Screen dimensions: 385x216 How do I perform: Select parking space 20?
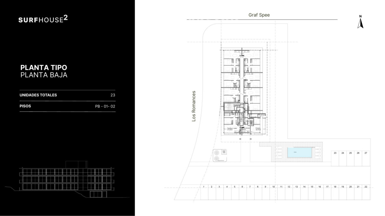coord(350,192)
